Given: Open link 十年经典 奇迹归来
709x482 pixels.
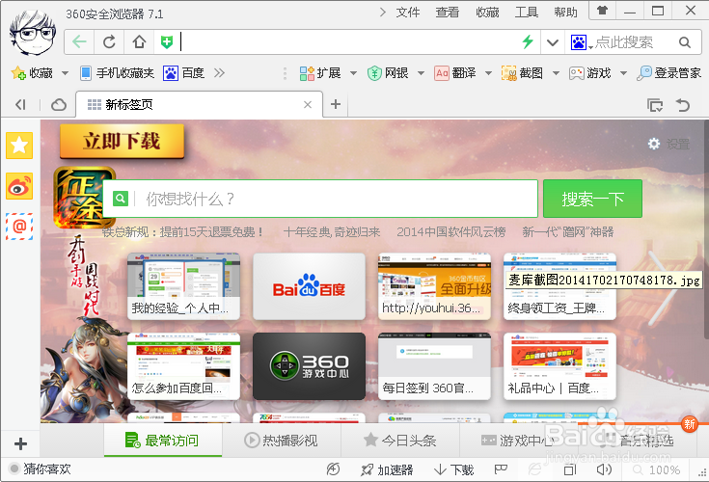Looking at the screenshot, I should point(332,232).
